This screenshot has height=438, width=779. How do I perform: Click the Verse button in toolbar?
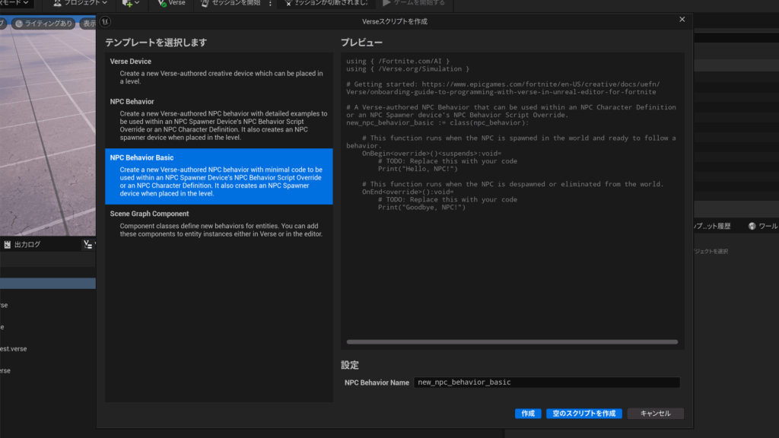[171, 3]
